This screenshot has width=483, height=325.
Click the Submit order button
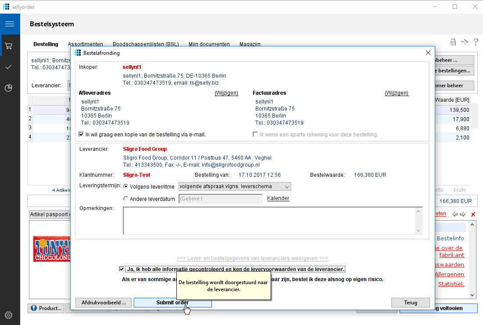click(172, 303)
